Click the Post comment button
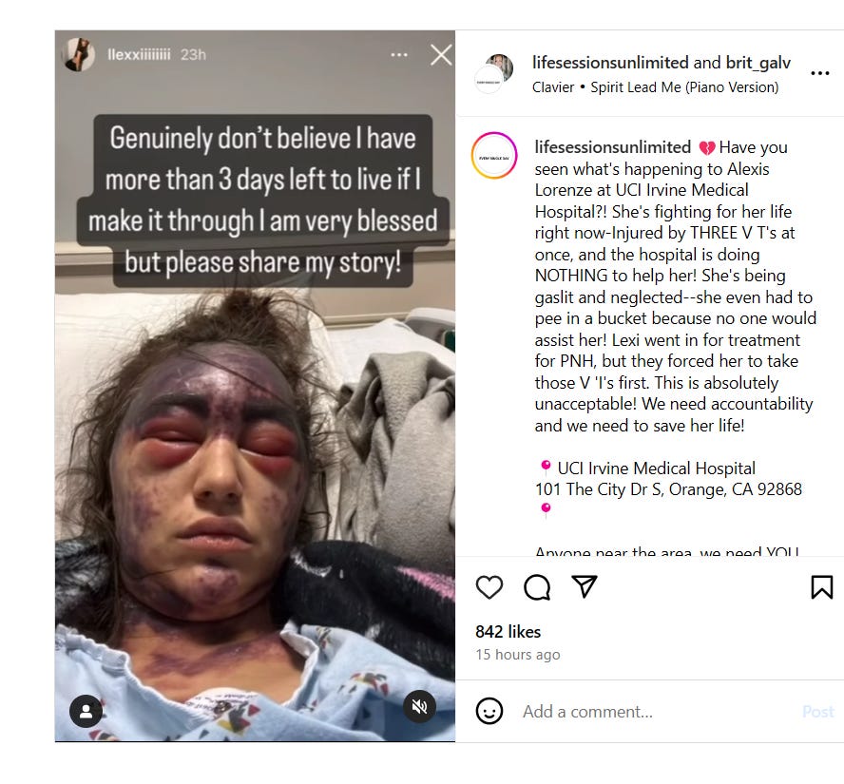This screenshot has height=784, width=844. [818, 712]
